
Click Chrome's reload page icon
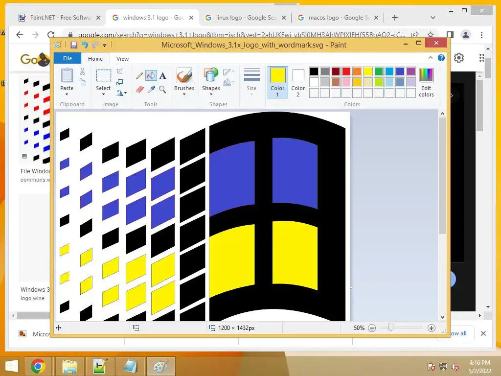point(51,35)
